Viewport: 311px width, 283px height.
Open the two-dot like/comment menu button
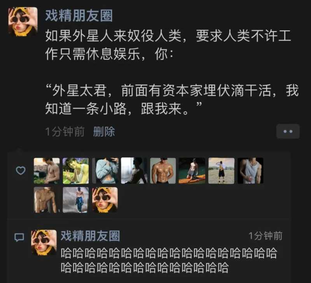288,131
